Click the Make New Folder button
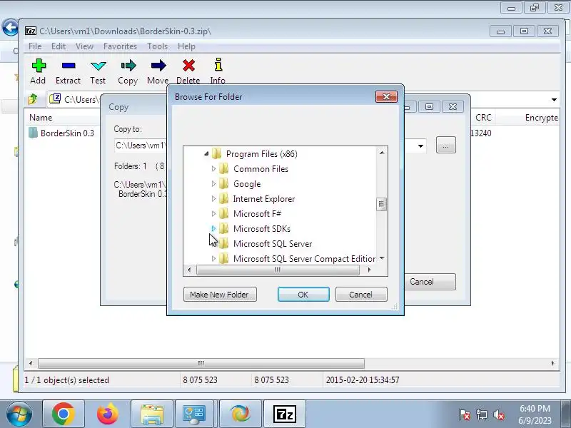The image size is (571, 428). 220,295
